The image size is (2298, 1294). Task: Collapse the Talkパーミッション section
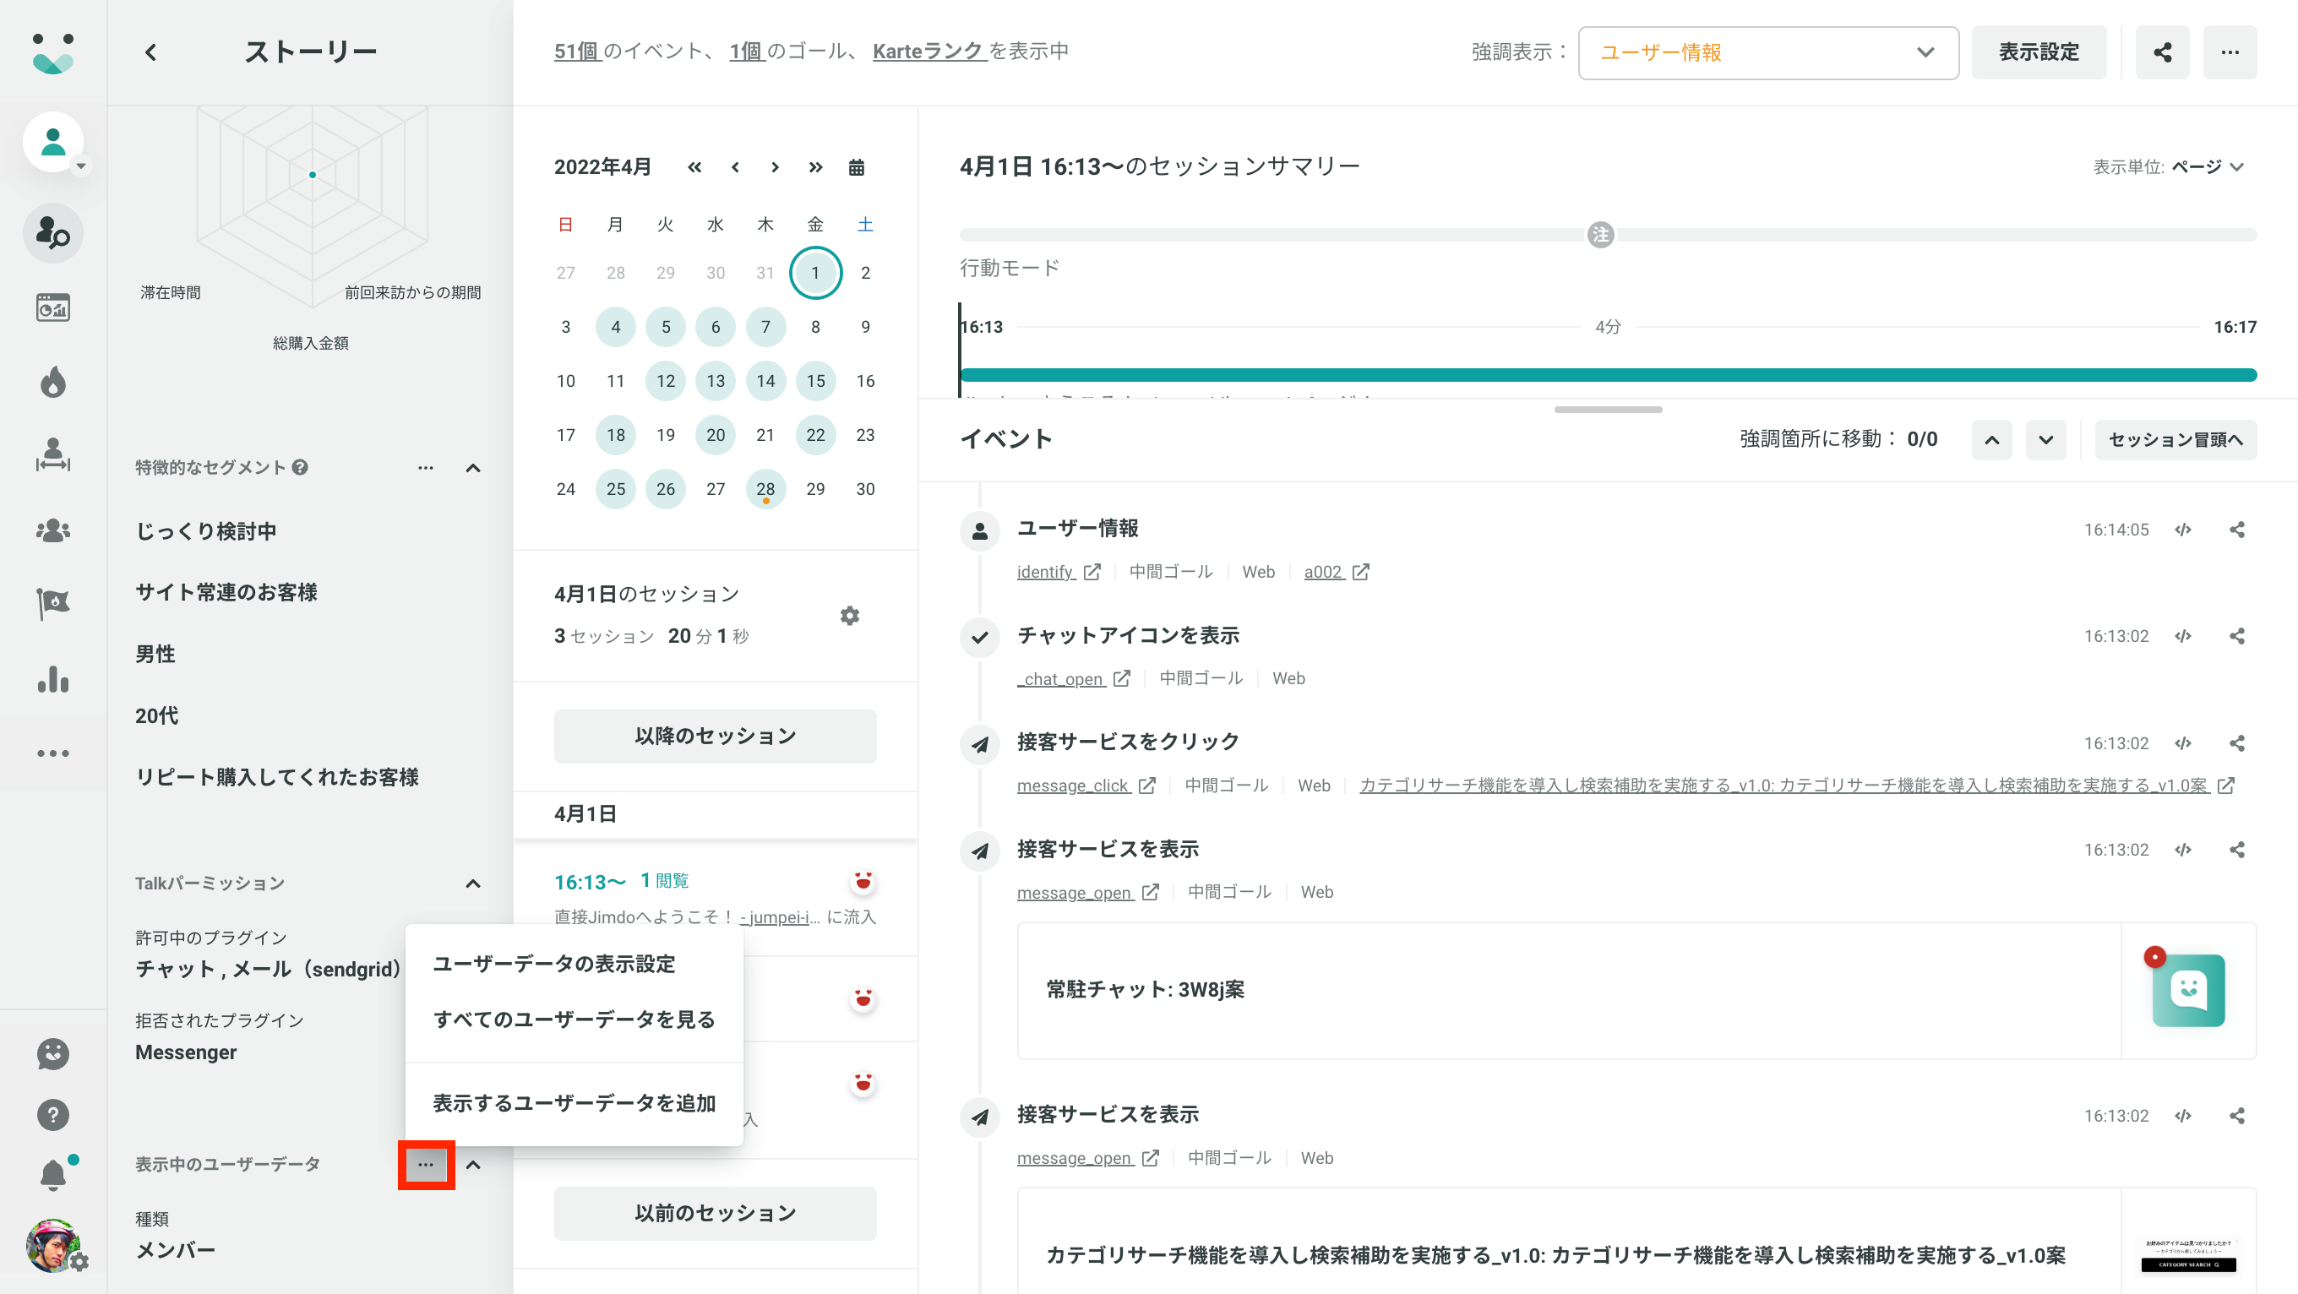click(474, 884)
